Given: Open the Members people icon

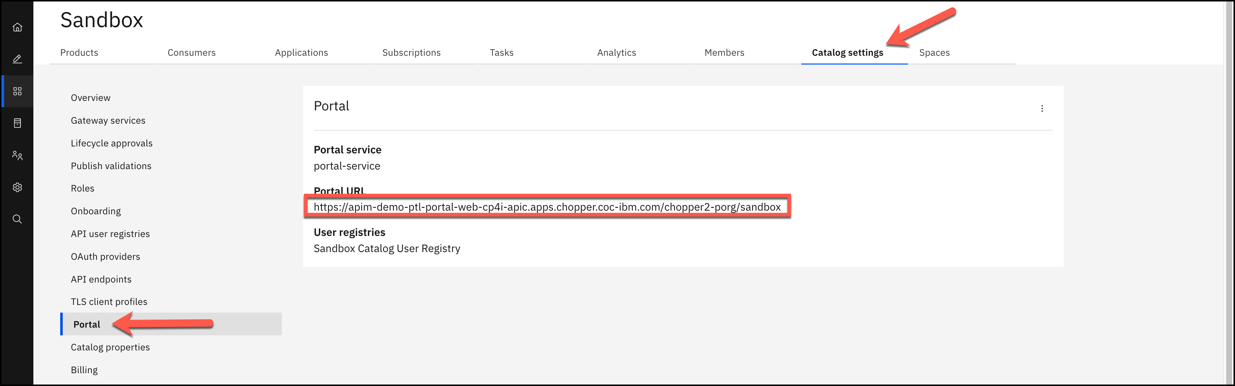Looking at the screenshot, I should tap(17, 155).
